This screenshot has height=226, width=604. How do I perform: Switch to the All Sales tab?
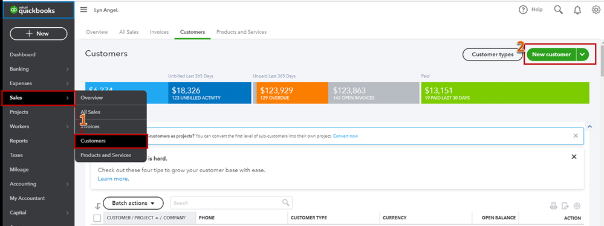pyautogui.click(x=129, y=32)
